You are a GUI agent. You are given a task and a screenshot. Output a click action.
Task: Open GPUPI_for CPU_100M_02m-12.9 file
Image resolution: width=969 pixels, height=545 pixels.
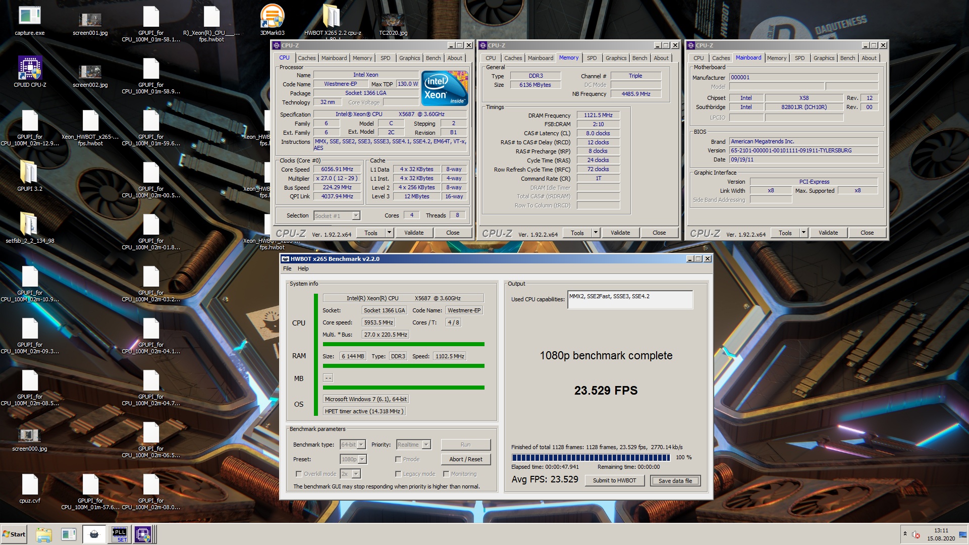pyautogui.click(x=30, y=129)
